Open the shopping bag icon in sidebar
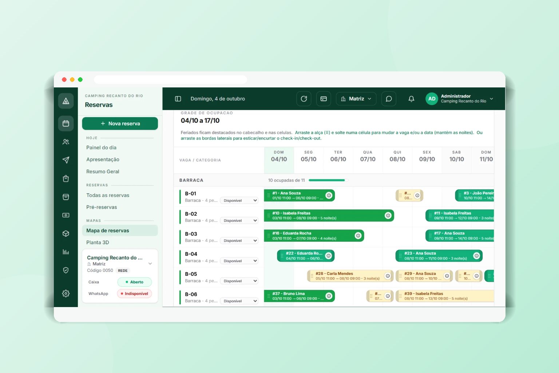The height and width of the screenshot is (373, 559). click(66, 178)
